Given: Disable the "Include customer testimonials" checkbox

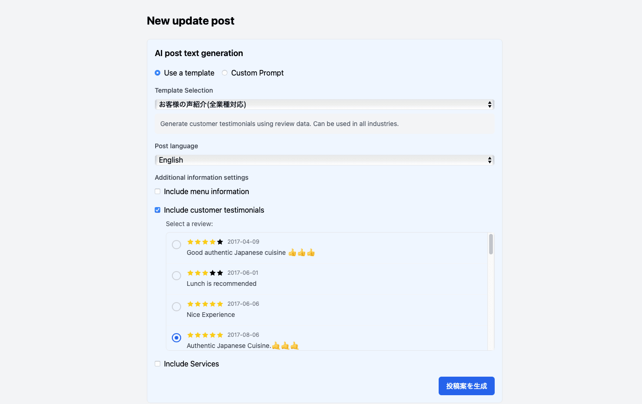Looking at the screenshot, I should (x=157, y=209).
